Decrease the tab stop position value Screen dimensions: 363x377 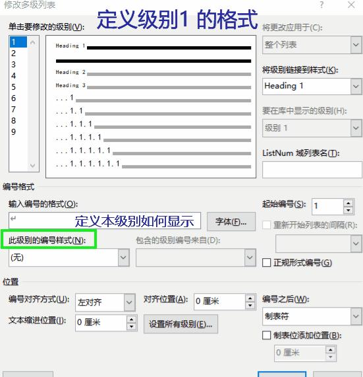tap(331, 357)
